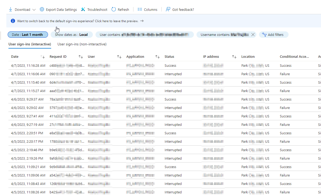Open the 4/6/2023, 9:27:19 AM record
321x196 pixels.
(165, 125)
